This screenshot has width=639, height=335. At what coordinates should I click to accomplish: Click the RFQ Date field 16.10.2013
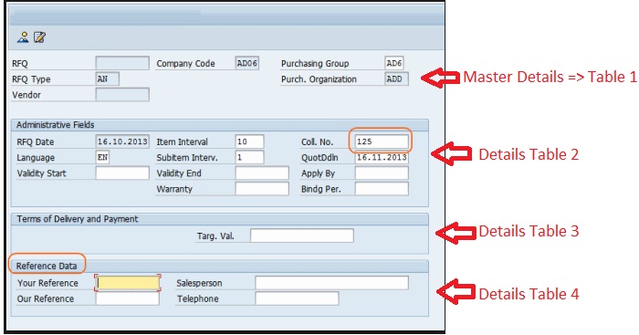[x=122, y=141]
